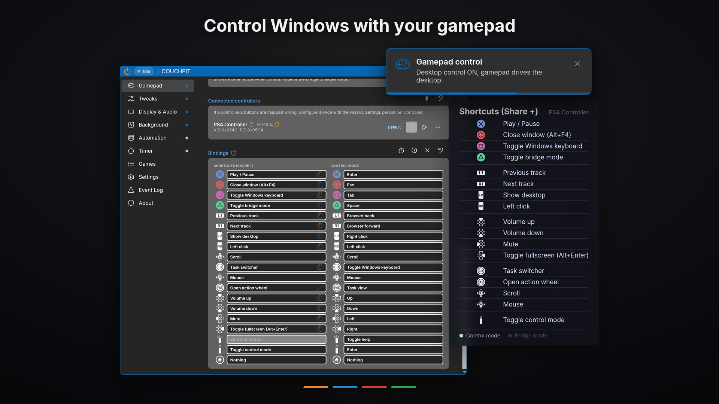This screenshot has height=404, width=719.
Task: Toggle the hold timer on the Volume up binding
Action: (x=320, y=298)
